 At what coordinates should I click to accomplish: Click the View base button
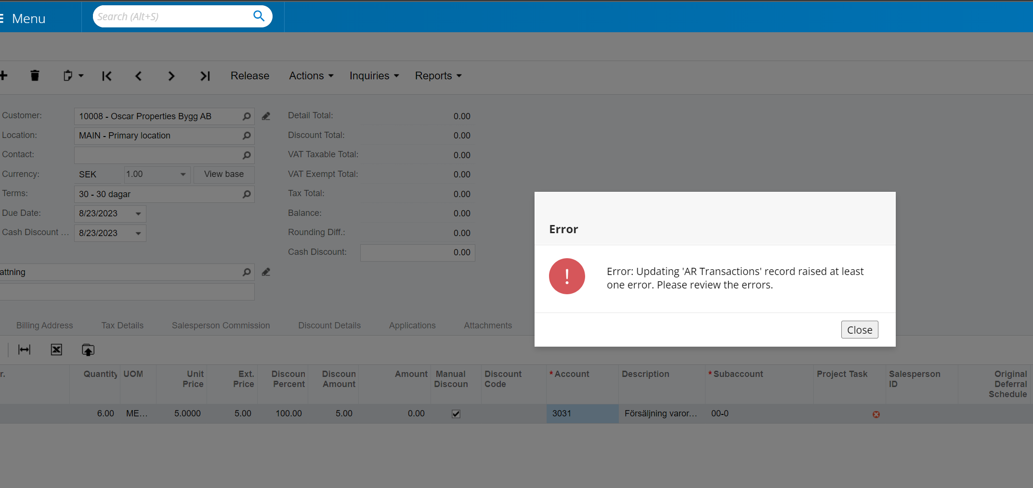coord(223,174)
